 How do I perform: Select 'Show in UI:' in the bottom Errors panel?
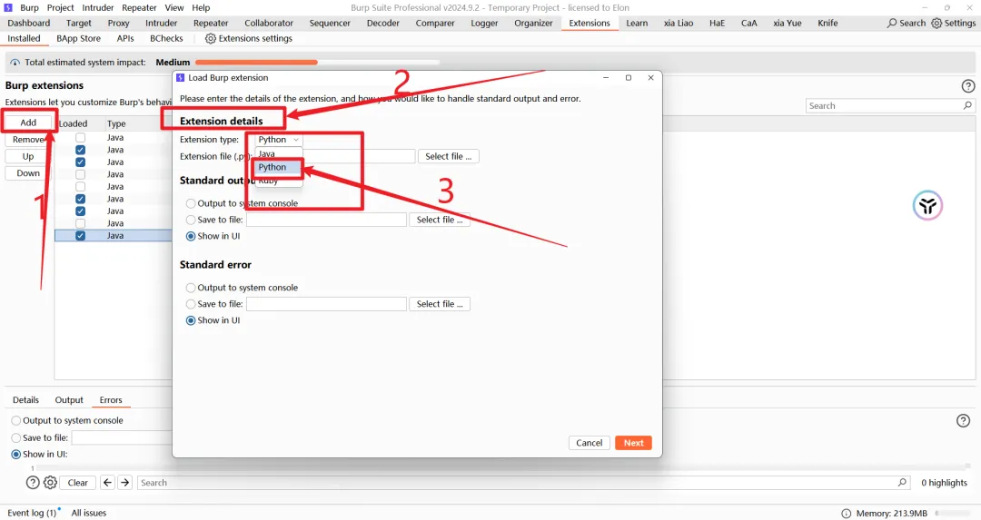(16, 455)
